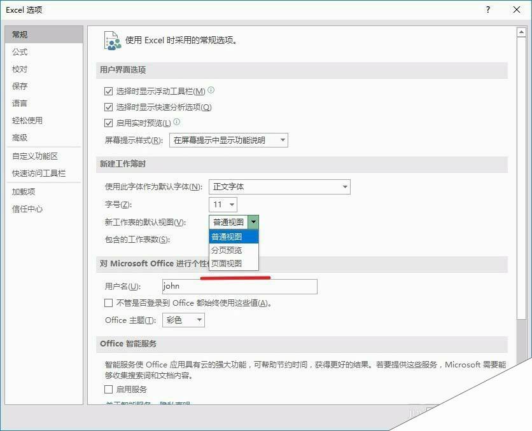This screenshot has height=431, width=532.
Task: Open the Office 主题 彩色 dropdown
Action: pos(183,320)
